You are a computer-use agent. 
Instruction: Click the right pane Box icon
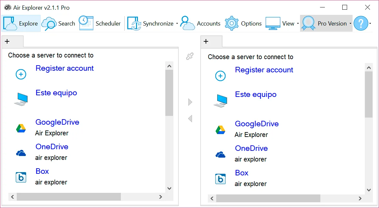(x=220, y=179)
